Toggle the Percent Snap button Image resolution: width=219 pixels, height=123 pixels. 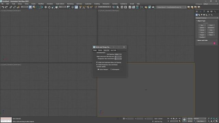(x=88, y=7)
